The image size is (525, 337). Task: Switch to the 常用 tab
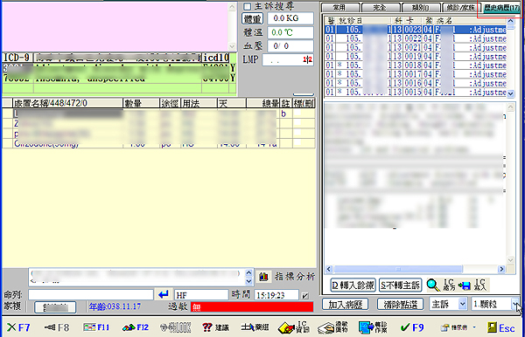(339, 7)
